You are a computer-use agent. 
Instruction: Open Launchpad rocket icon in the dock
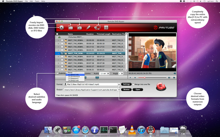pos(57,130)
